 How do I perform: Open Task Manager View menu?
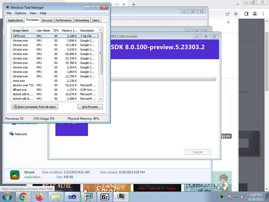click(x=33, y=13)
